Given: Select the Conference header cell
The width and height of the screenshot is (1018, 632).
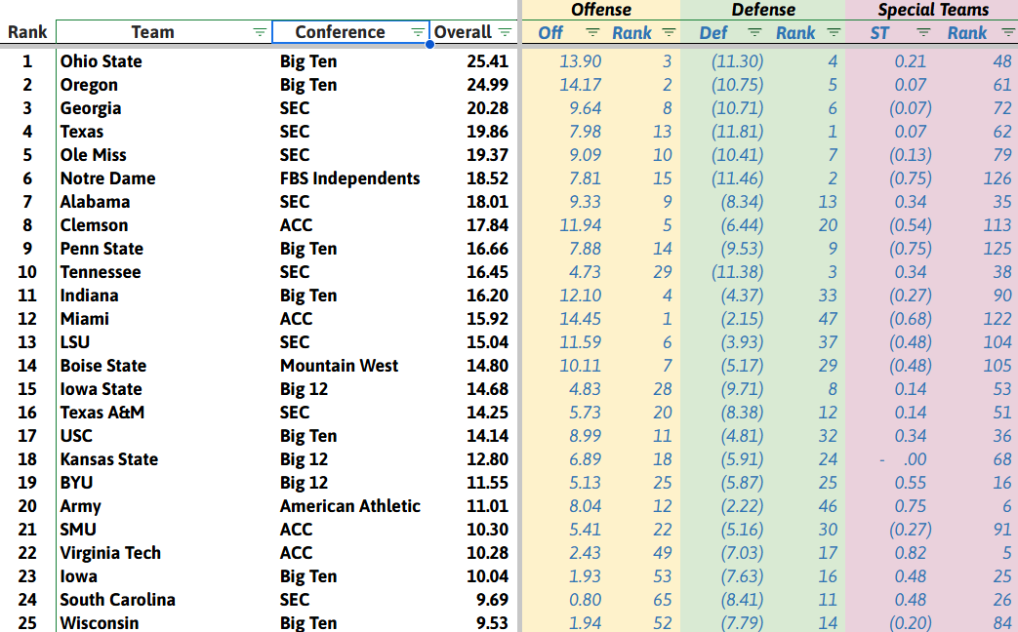Looking at the screenshot, I should coord(340,32).
